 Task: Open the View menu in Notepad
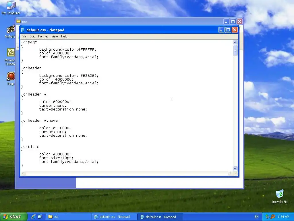[55, 36]
